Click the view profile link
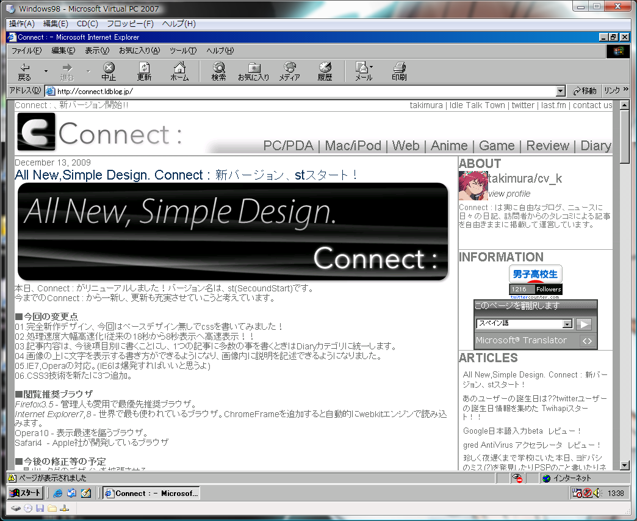The width and height of the screenshot is (637, 521). point(509,194)
